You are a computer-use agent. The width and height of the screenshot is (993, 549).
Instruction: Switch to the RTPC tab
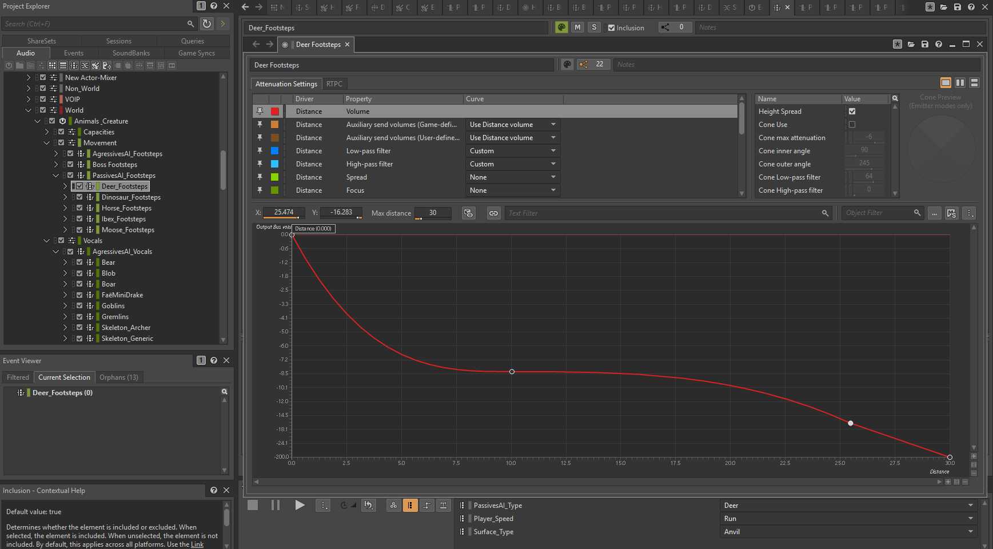pyautogui.click(x=334, y=84)
